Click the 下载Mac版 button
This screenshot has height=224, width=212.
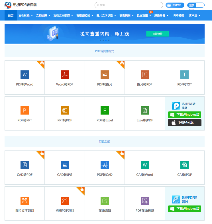(x=185, y=123)
